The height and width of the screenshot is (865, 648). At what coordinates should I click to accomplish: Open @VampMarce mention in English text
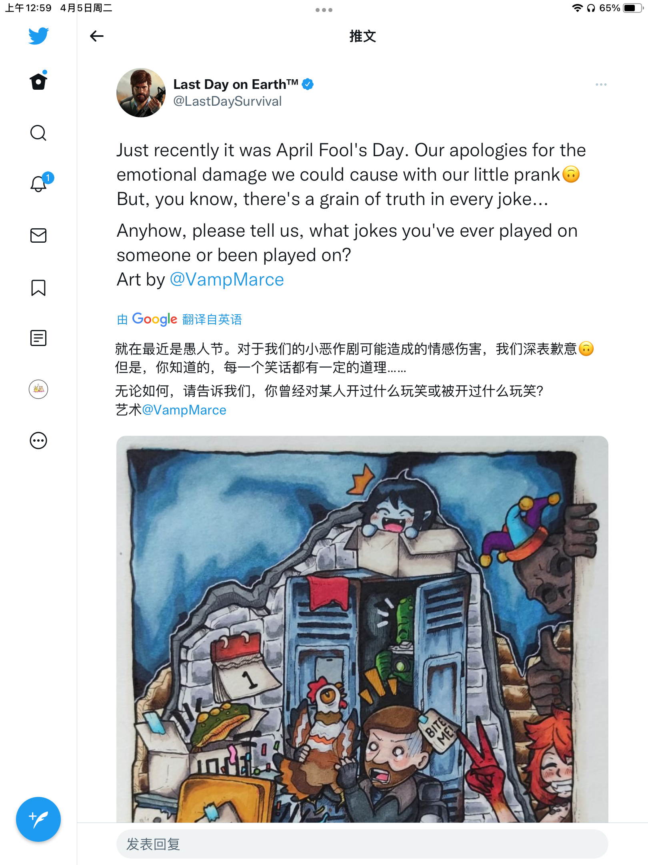point(227,280)
